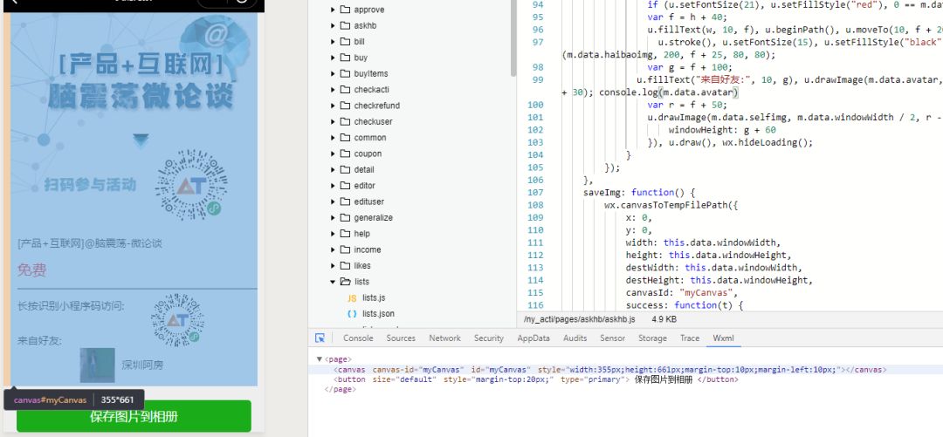Image resolution: width=943 pixels, height=437 pixels.
Task: Click the coupon folder icon
Action: 345,154
